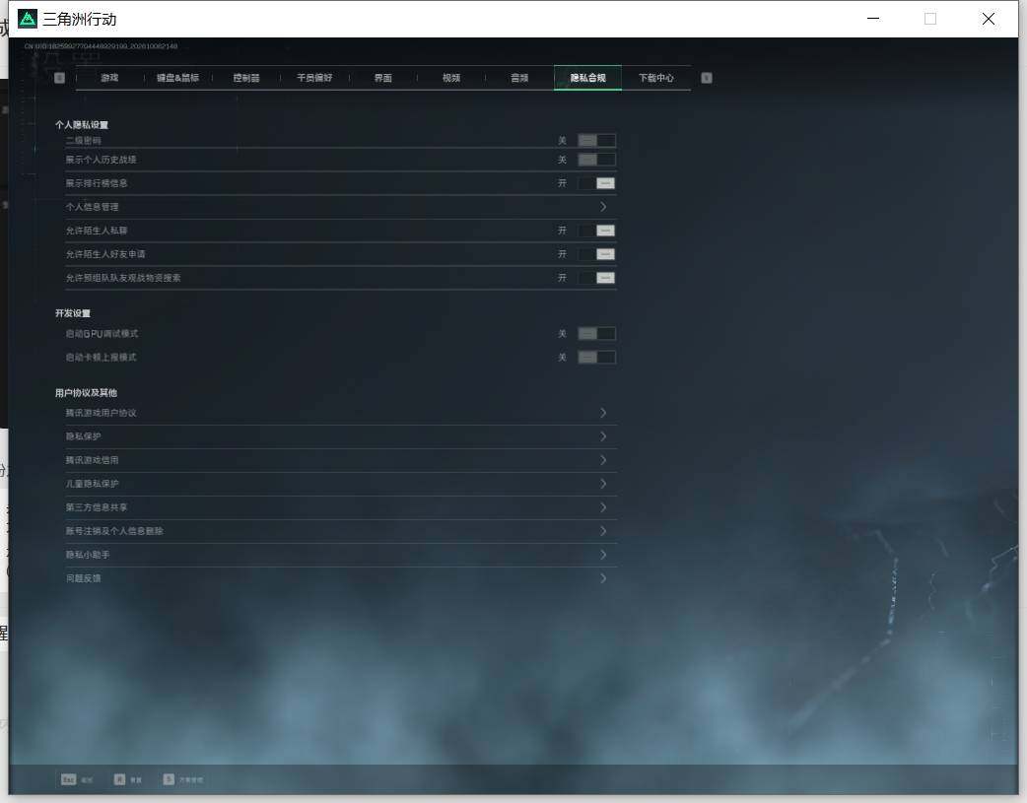Select the 干员偏好 tab
This screenshot has height=803, width=1027.
[x=314, y=78]
